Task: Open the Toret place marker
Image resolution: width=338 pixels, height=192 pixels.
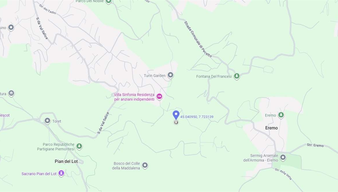Action: coord(47,121)
